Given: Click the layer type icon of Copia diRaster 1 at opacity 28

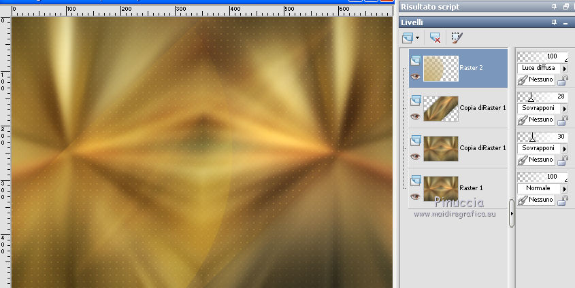Looking at the screenshot, I should [416, 101].
